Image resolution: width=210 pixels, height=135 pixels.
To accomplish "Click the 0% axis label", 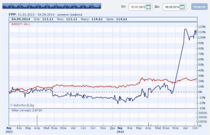I will pyautogui.click(x=200, y=92).
